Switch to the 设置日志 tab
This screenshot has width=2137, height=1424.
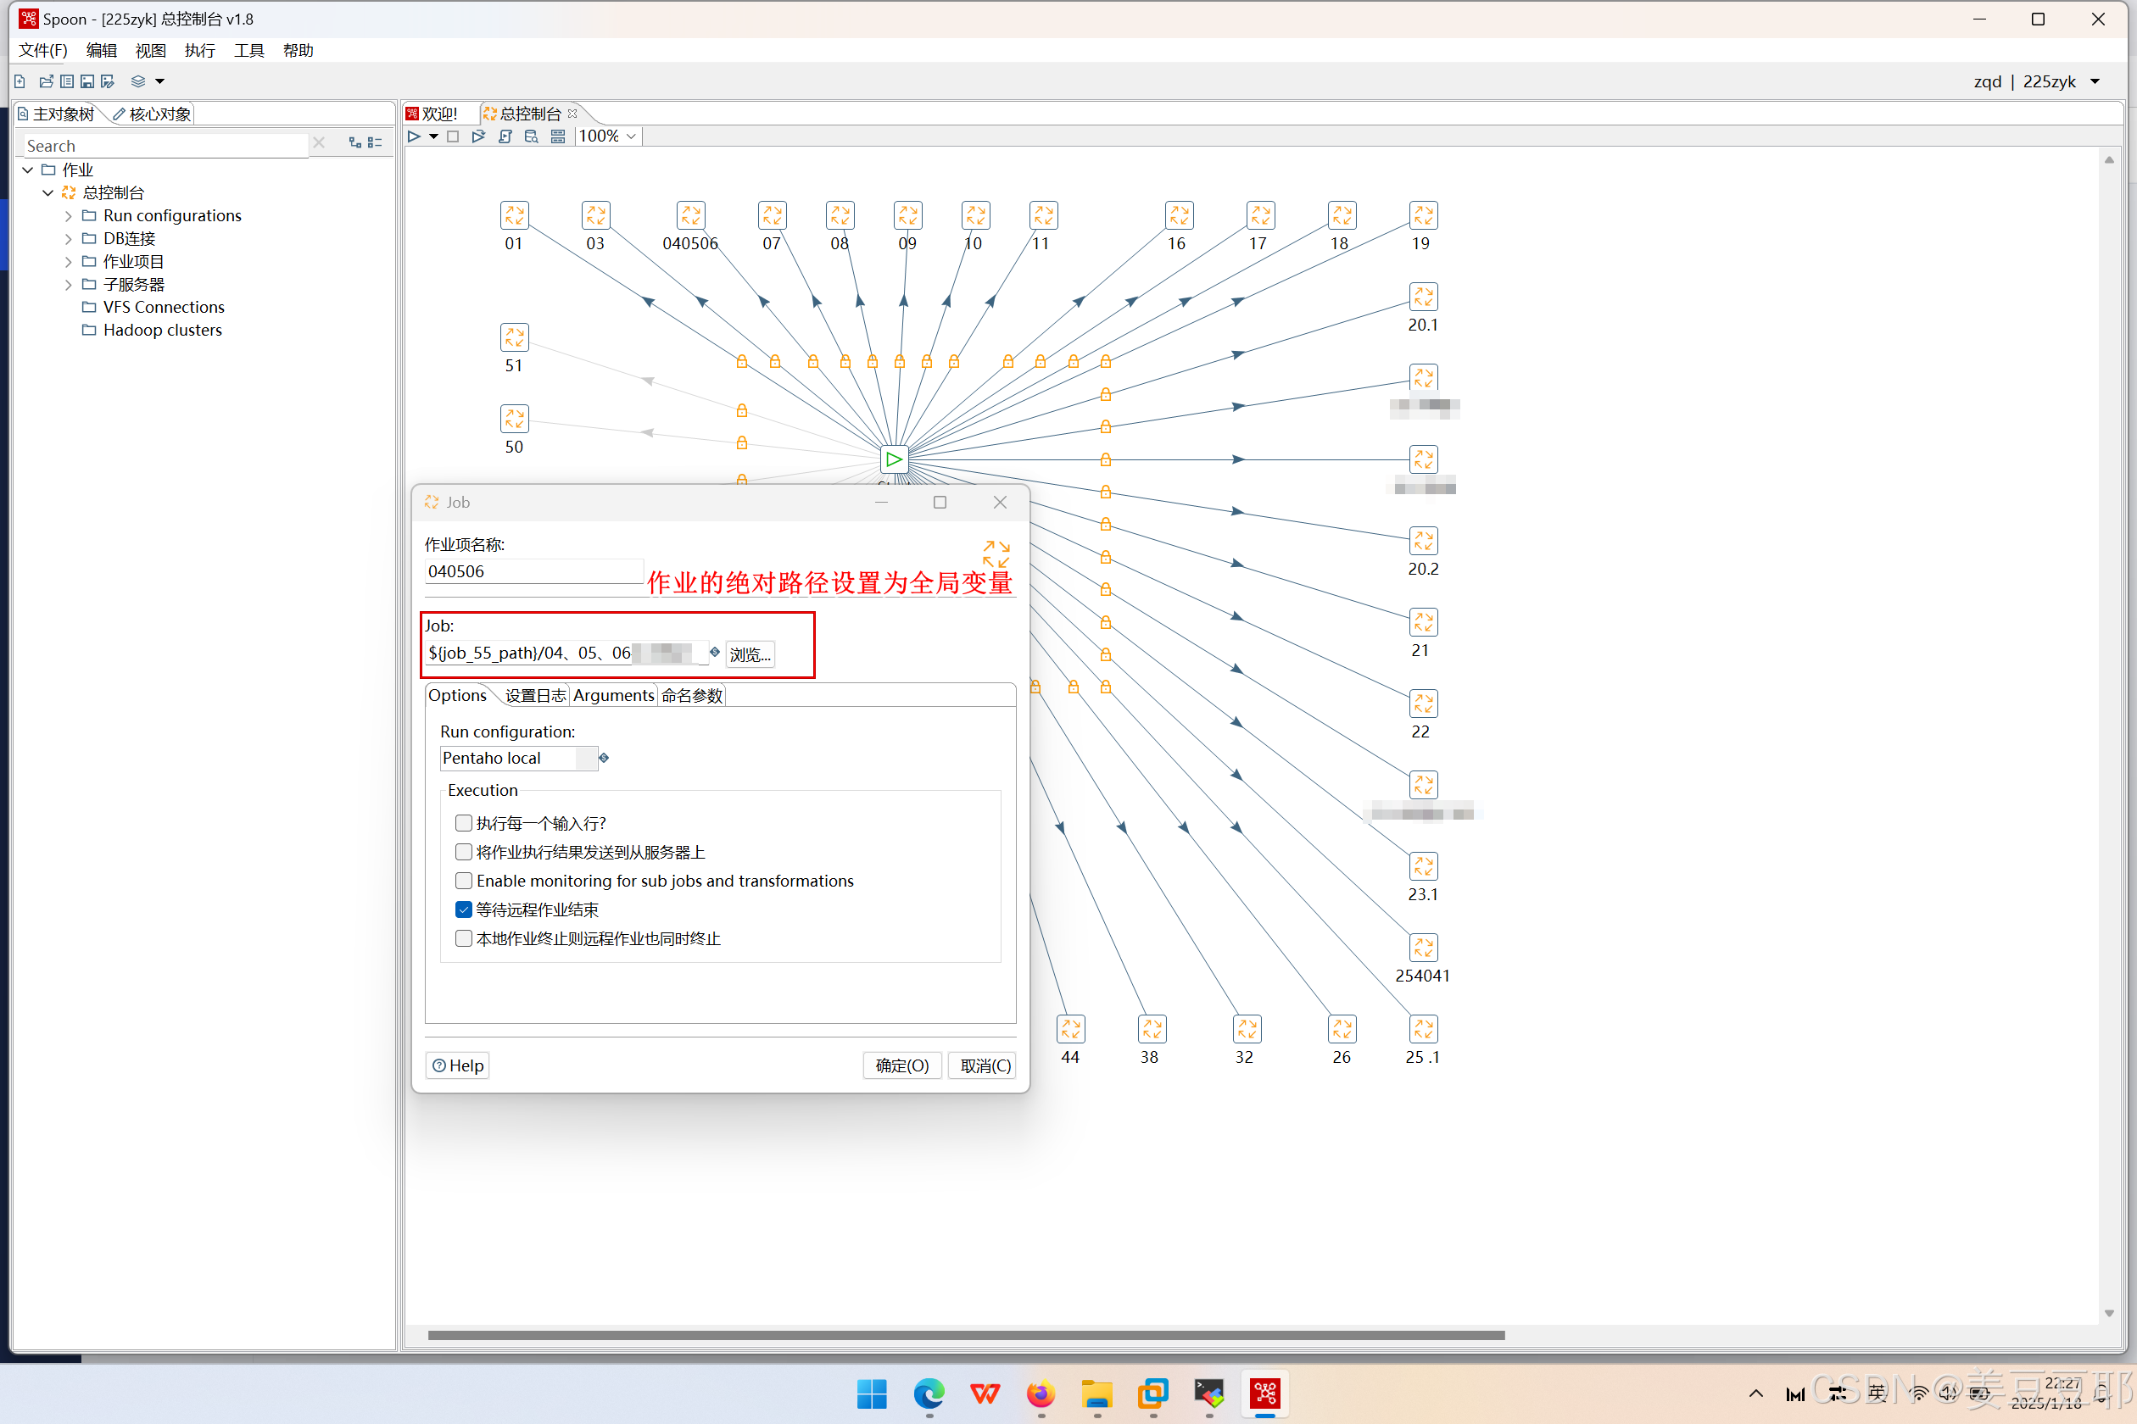(x=535, y=696)
